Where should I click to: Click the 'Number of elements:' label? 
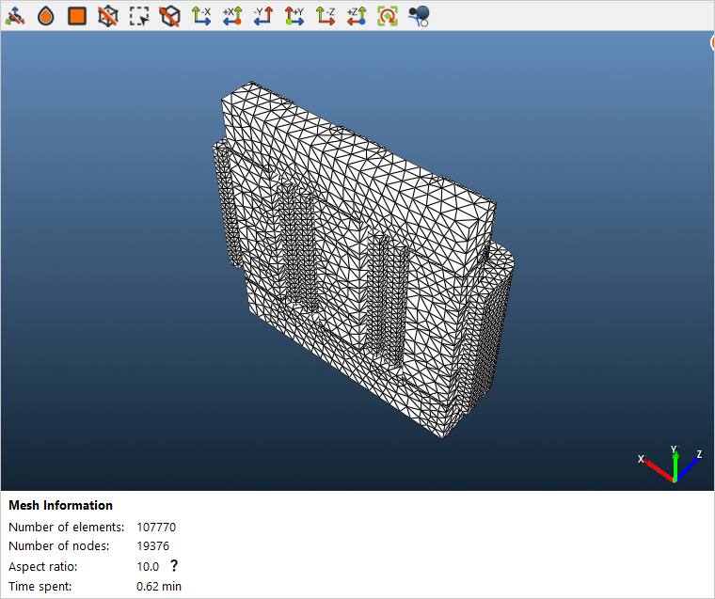point(67,527)
